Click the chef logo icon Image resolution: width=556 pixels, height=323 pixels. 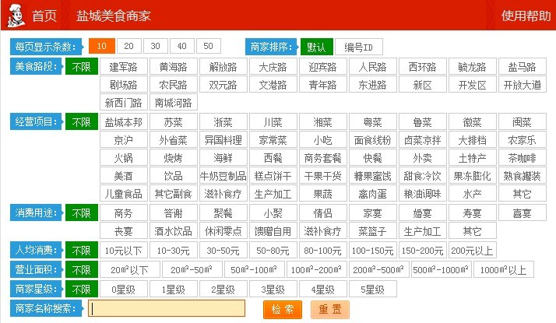click(15, 15)
